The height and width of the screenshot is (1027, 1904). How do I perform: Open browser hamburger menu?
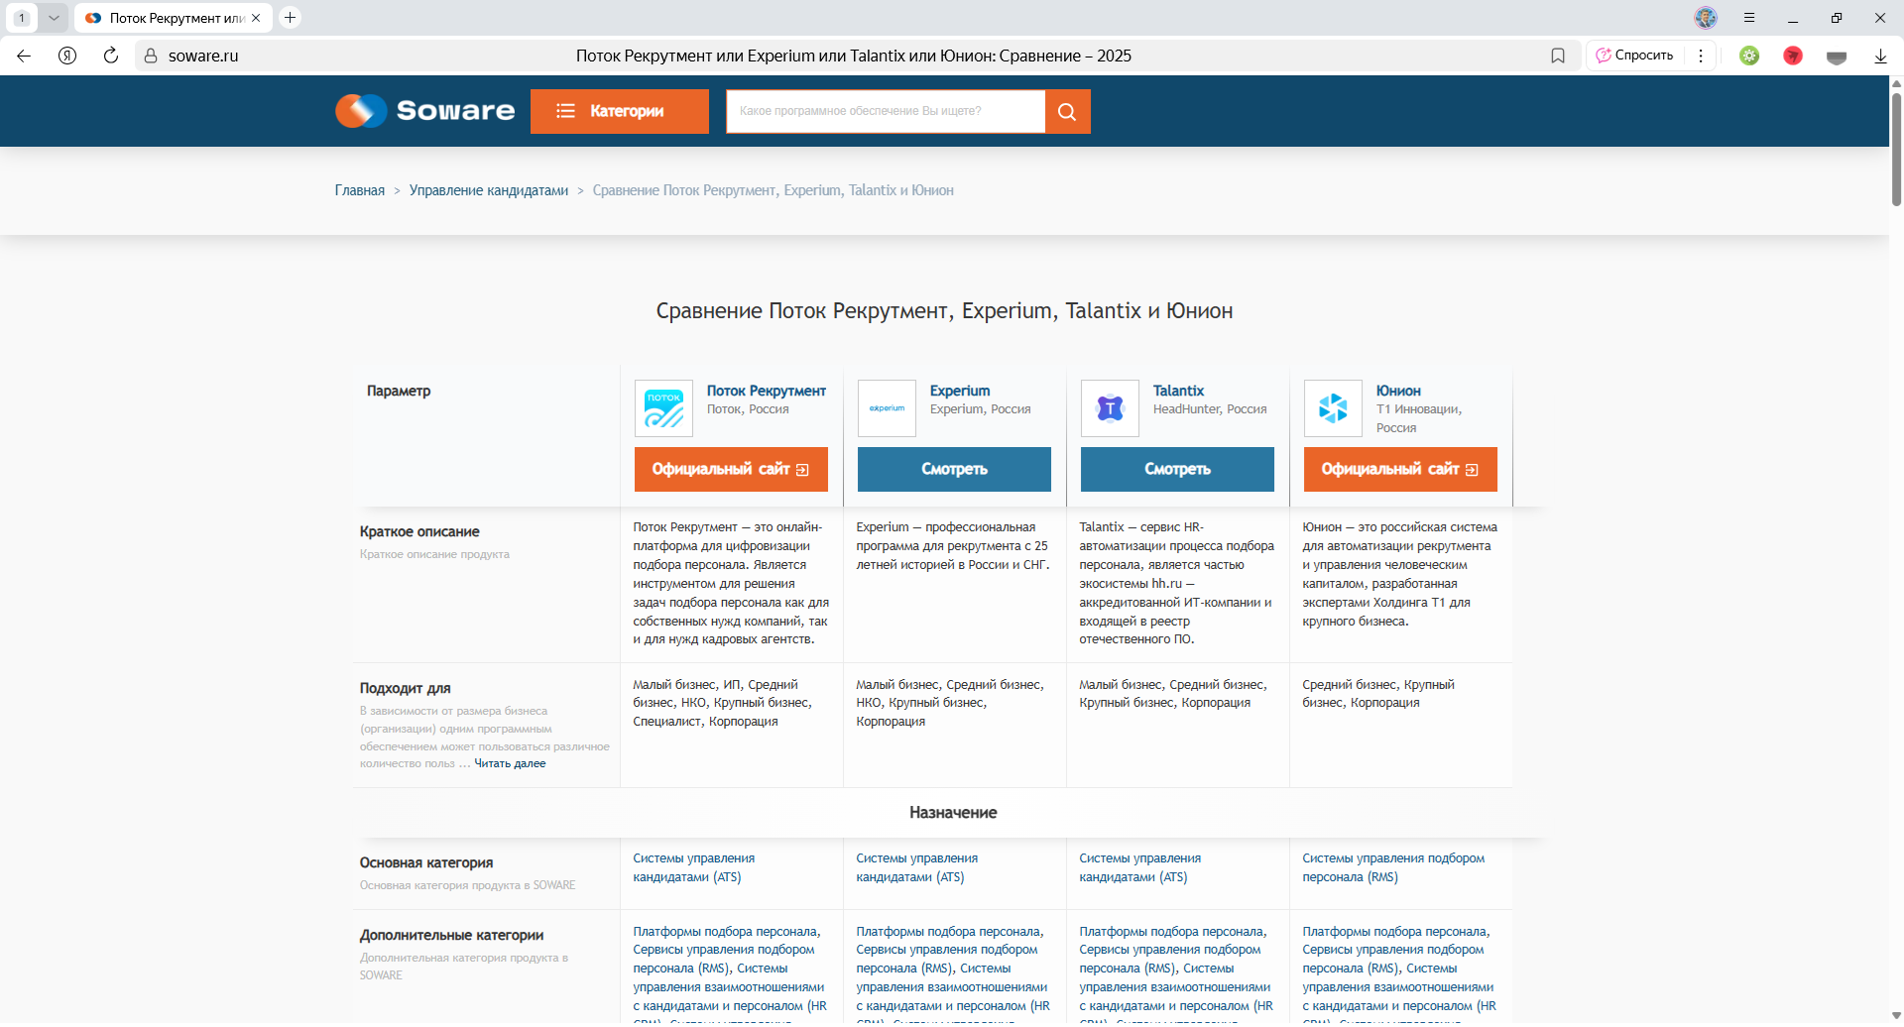pos(1749,18)
